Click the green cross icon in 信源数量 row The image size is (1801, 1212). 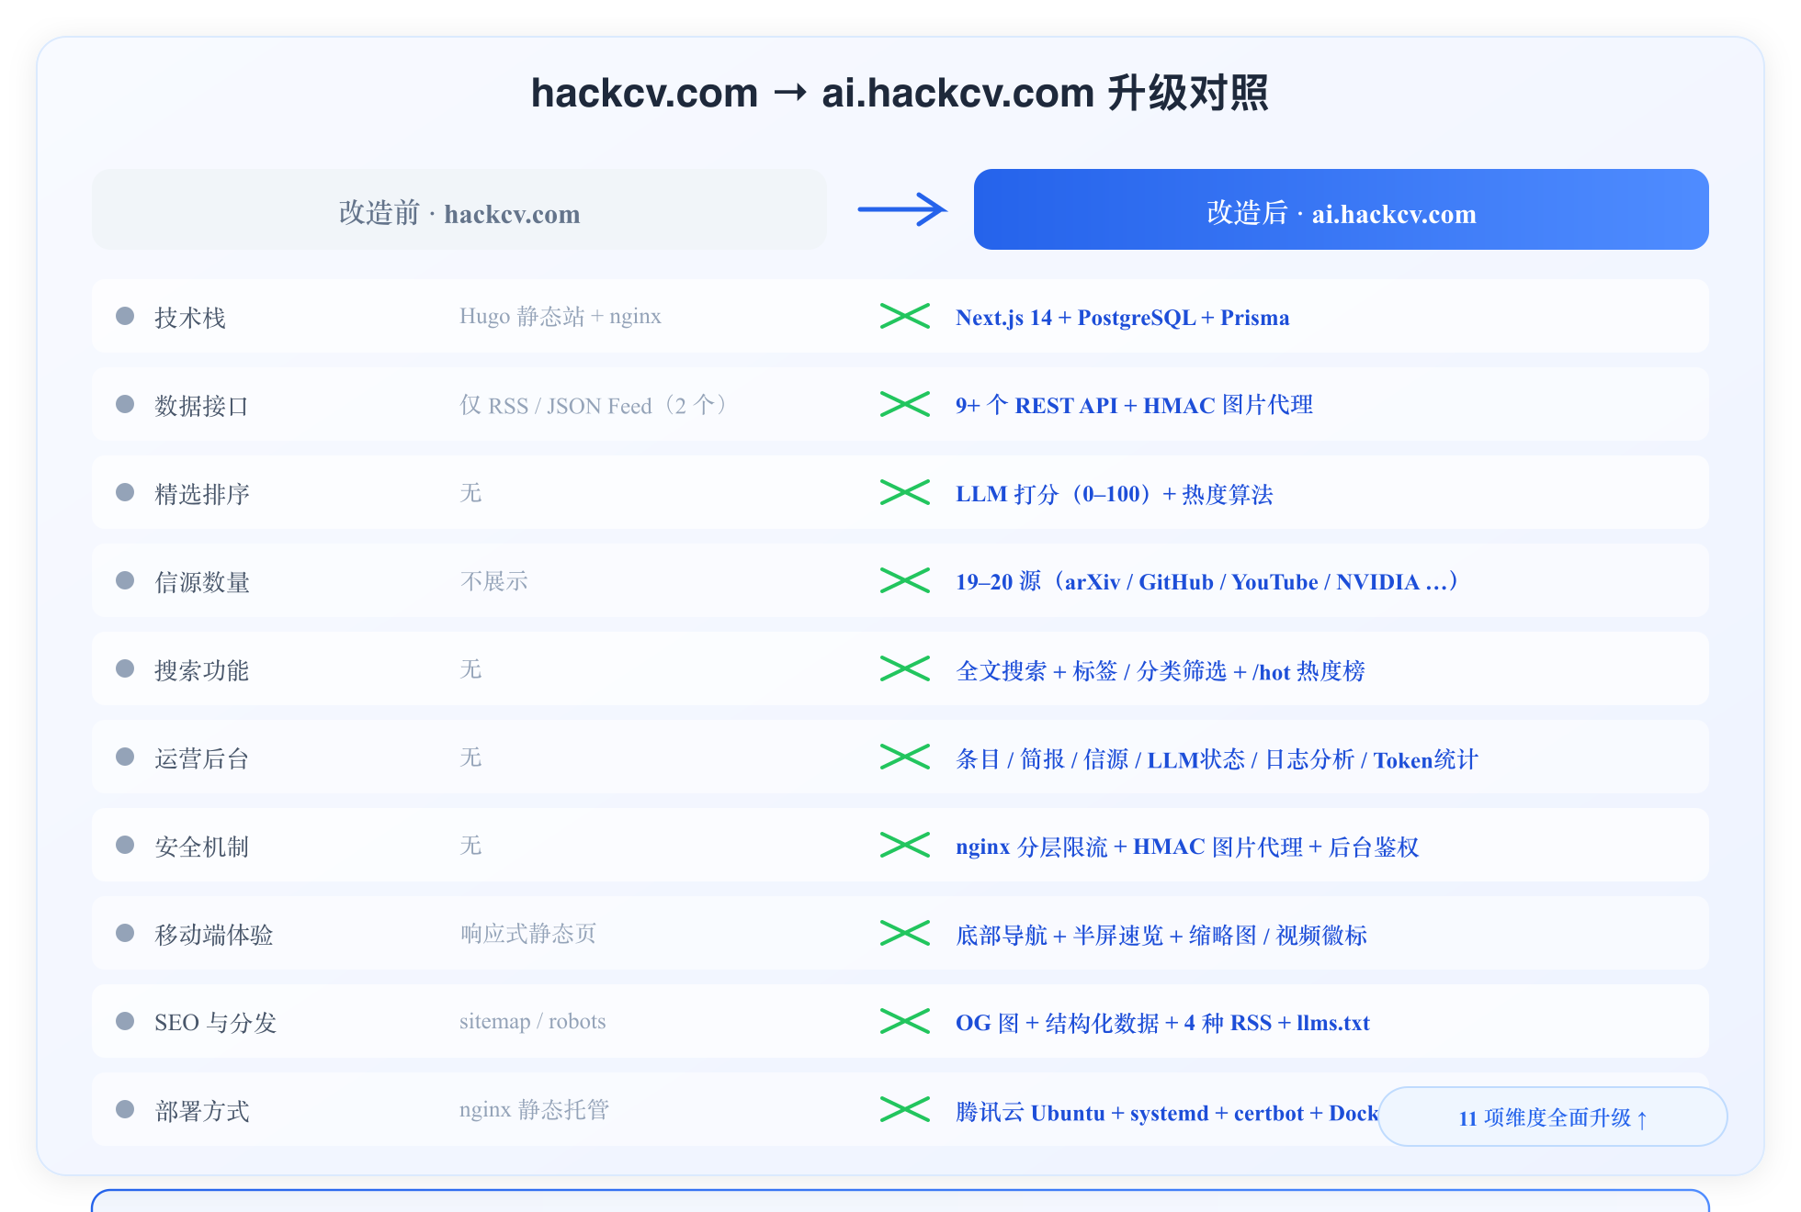tap(905, 580)
